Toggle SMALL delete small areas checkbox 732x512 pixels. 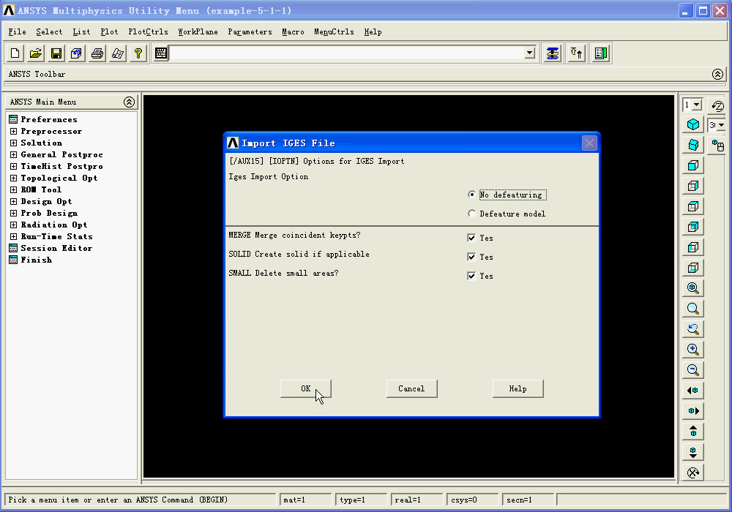point(472,276)
